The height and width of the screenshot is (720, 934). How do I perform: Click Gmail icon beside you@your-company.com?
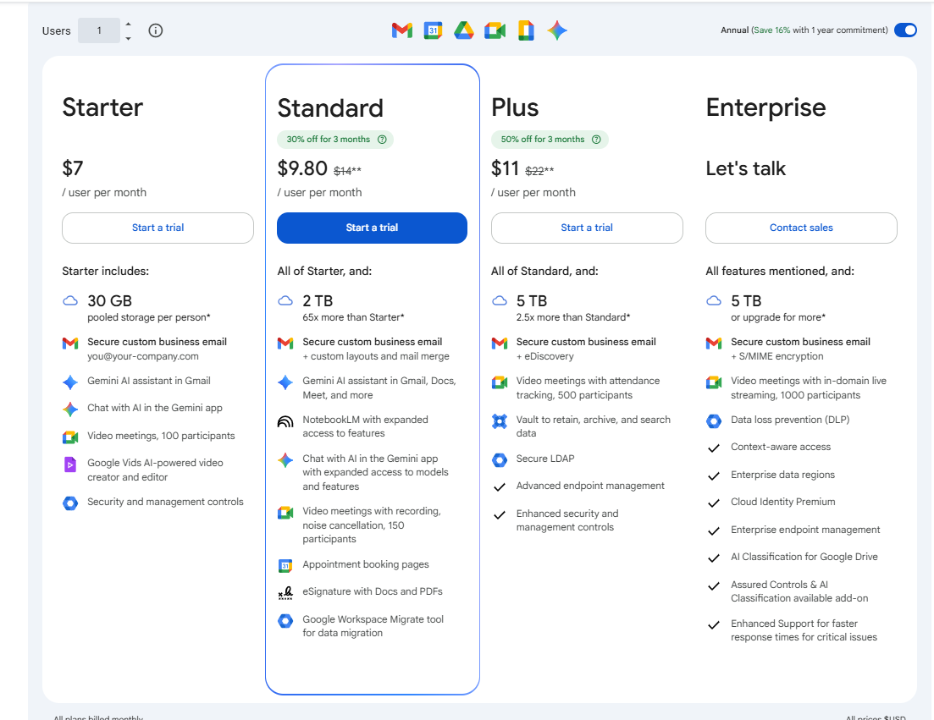point(70,344)
